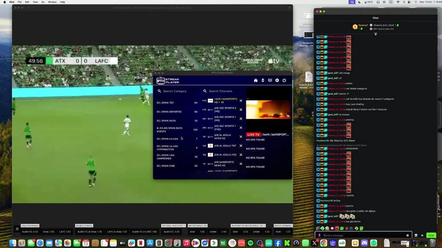Open the Window menu
This screenshot has width=442, height=248.
pos(52,2)
